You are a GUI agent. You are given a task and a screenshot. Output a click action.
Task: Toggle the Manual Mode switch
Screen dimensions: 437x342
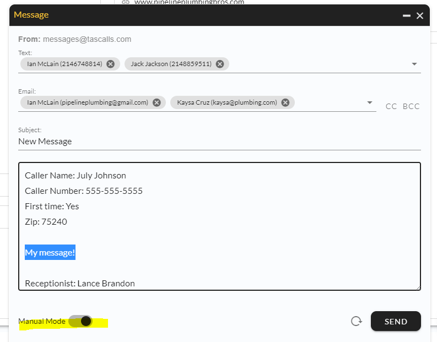pos(80,321)
